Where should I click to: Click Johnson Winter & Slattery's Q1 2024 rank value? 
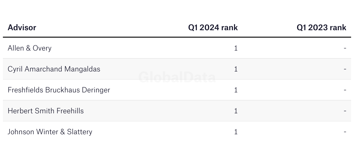coord(236,132)
